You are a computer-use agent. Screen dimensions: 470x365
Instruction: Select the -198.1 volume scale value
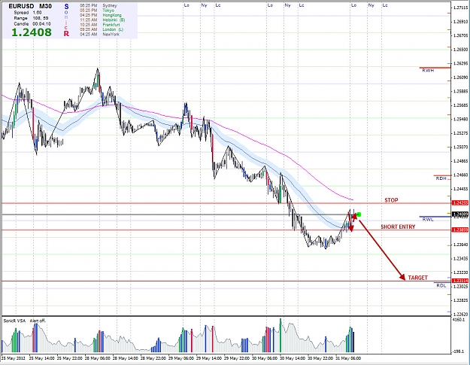(x=458, y=351)
